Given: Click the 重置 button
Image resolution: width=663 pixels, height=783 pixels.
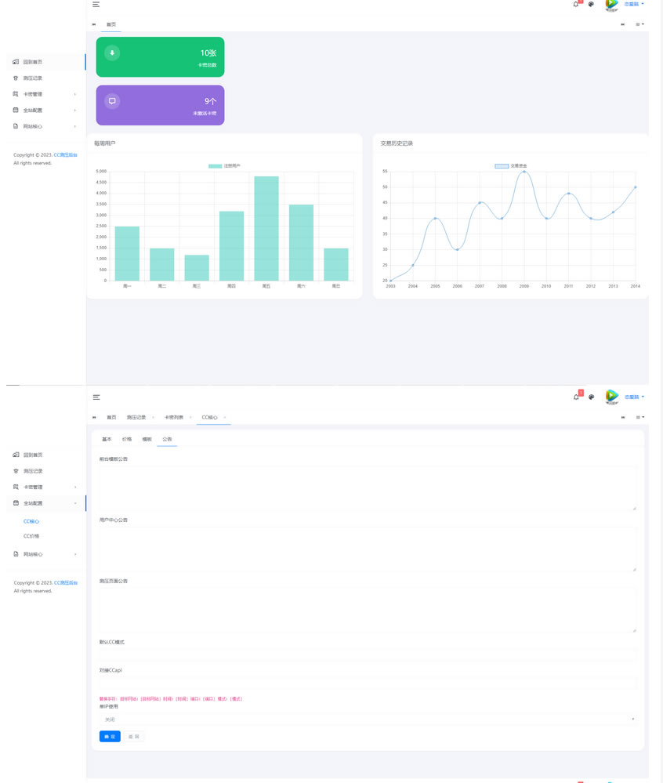Looking at the screenshot, I should pyautogui.click(x=133, y=737).
